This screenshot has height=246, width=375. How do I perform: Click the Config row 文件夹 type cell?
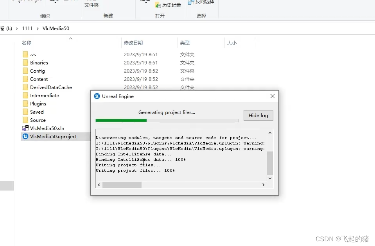click(x=187, y=71)
